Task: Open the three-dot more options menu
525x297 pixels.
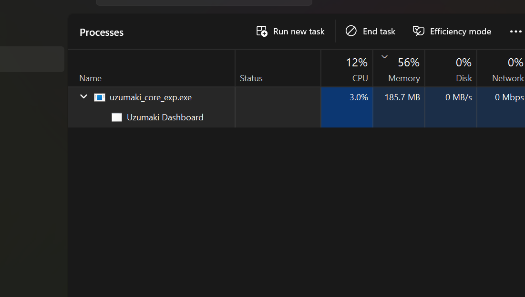Action: 515,32
